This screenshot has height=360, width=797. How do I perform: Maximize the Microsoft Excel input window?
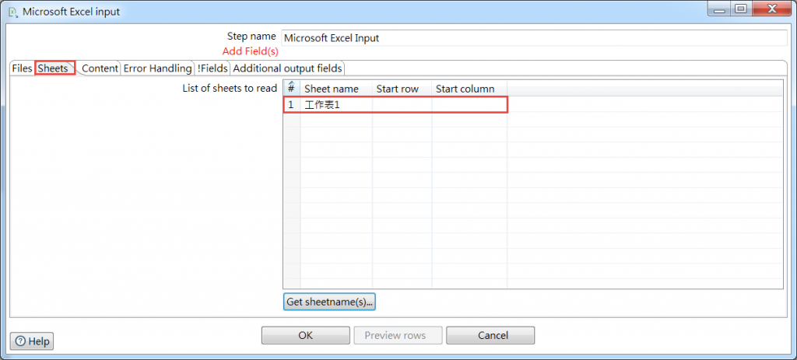pos(741,9)
